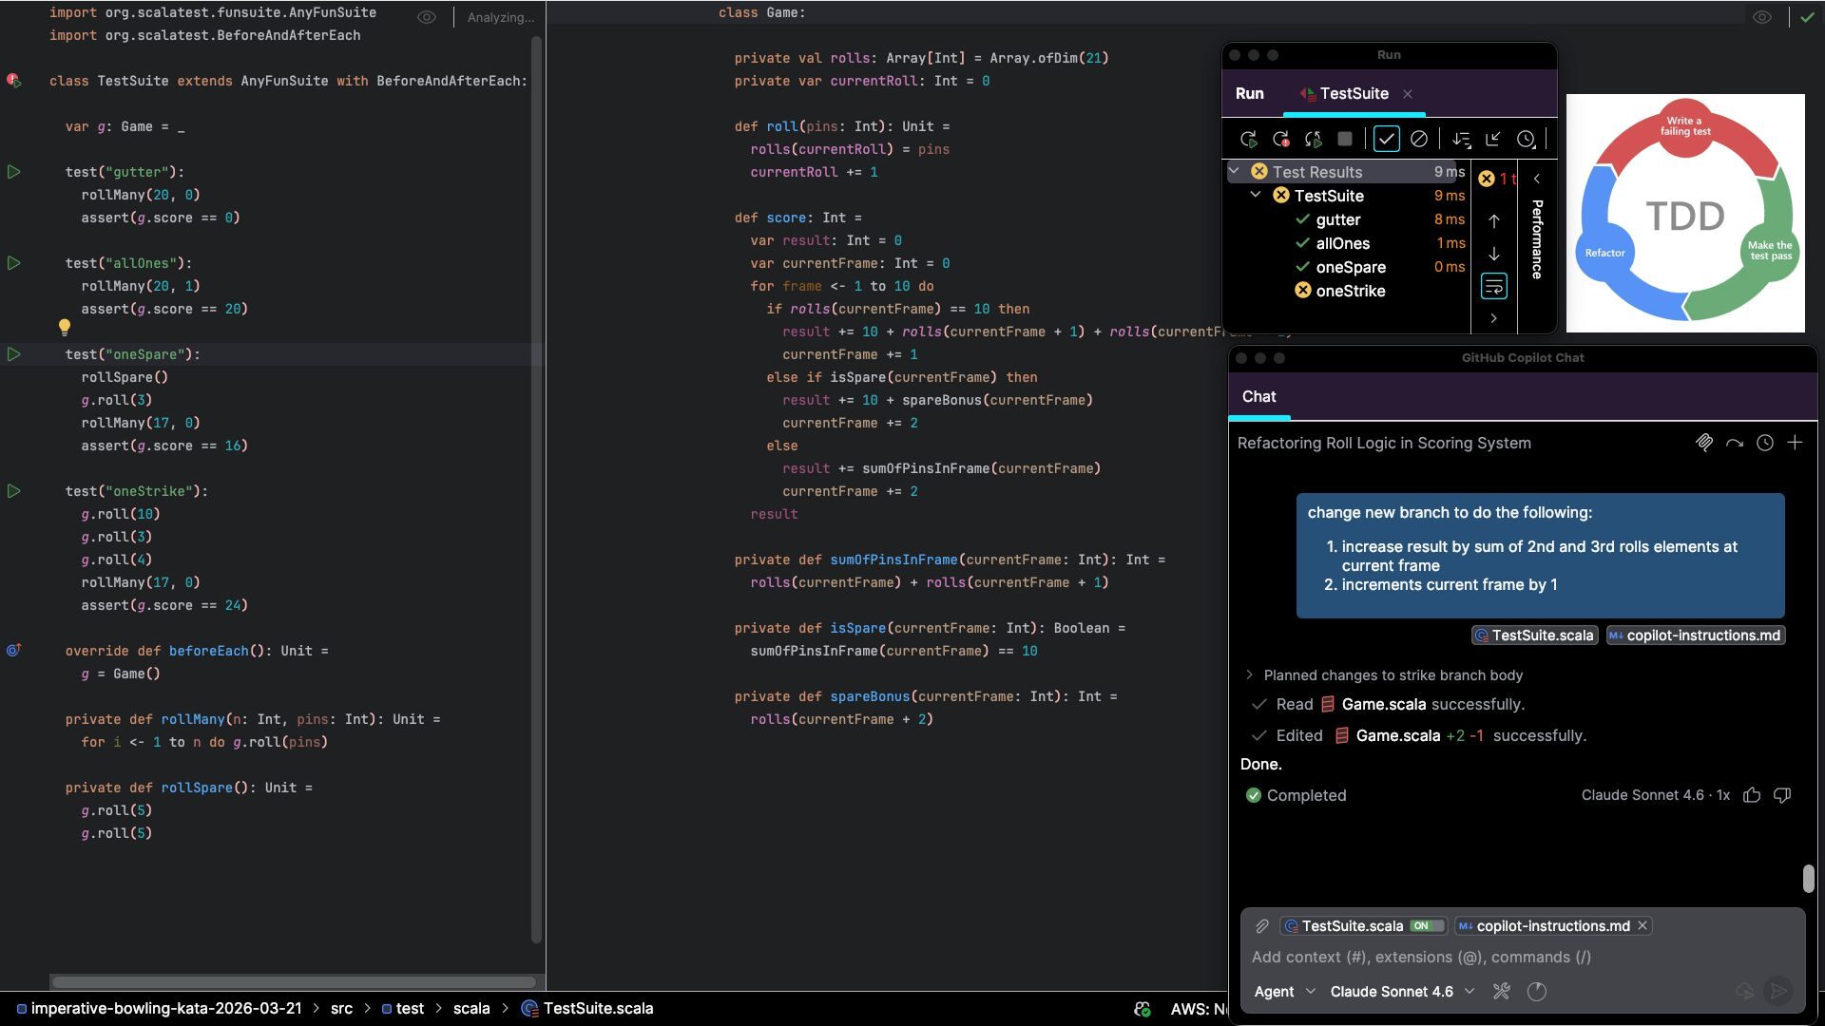Viewport: 1825px width, 1026px height.
Task: Click the sort tests icon in Run toolbar
Action: [1461, 140]
